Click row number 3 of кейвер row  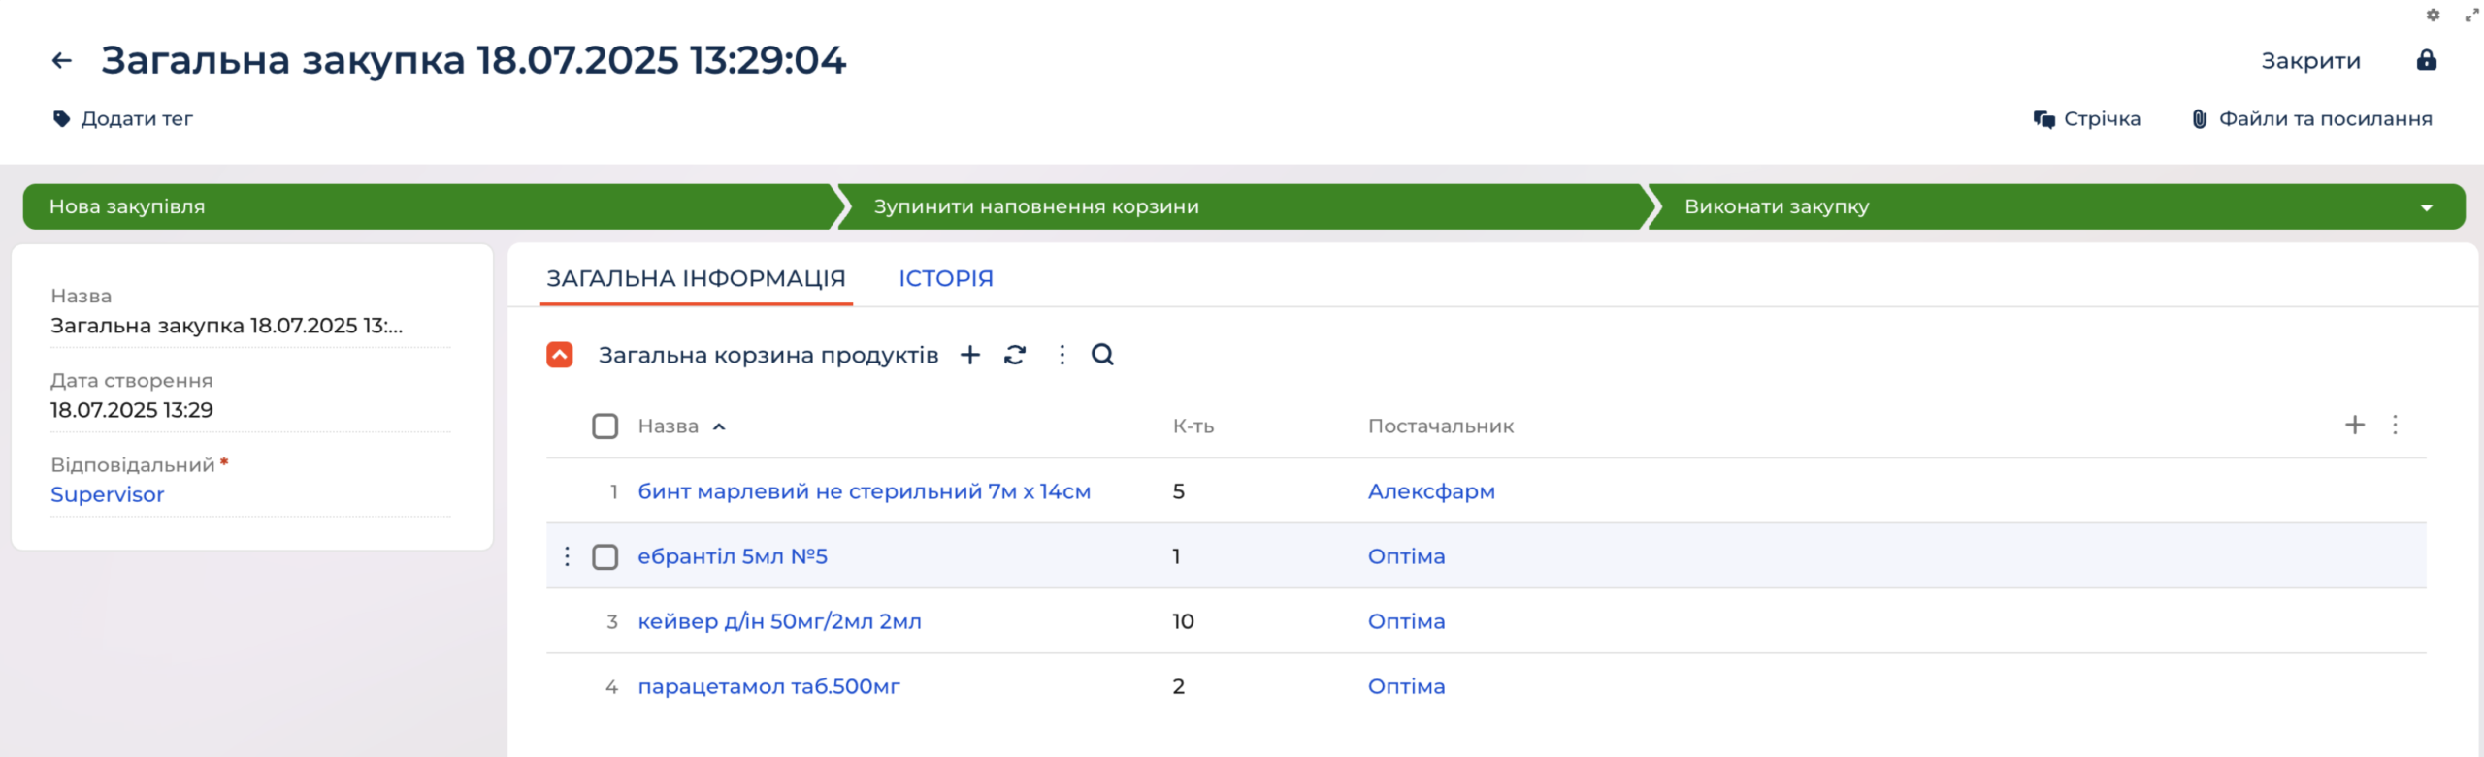[612, 621]
